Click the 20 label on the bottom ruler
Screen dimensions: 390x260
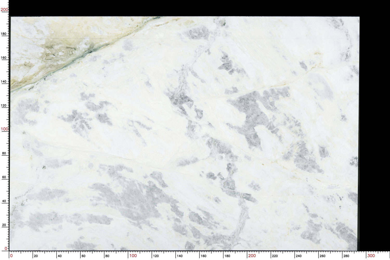pos(36,256)
